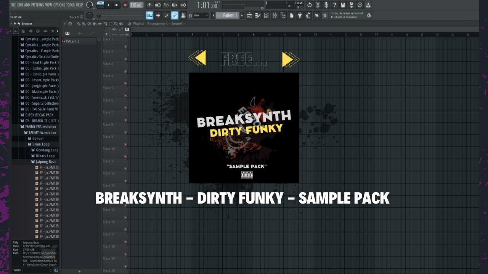Open the content library shopping cart icon
Image resolution: width=488 pixels, height=274 pixels.
[325, 15]
